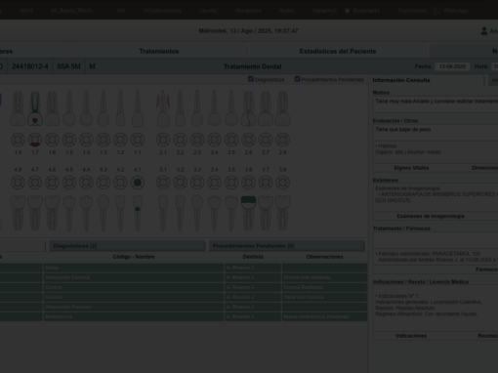Switch to the Diagnósticos (2) tab
This screenshot has width=498, height=373.
(x=127, y=246)
